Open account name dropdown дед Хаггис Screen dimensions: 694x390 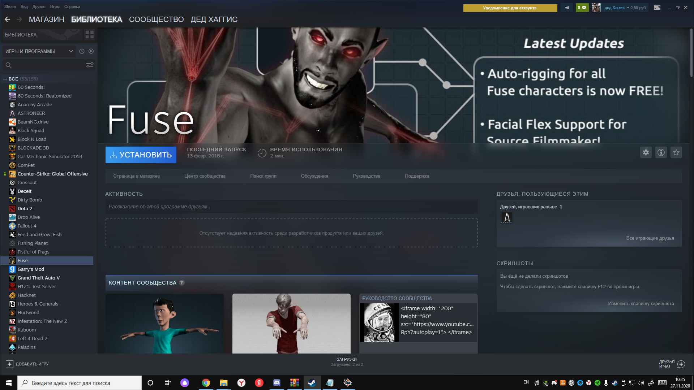click(x=617, y=8)
